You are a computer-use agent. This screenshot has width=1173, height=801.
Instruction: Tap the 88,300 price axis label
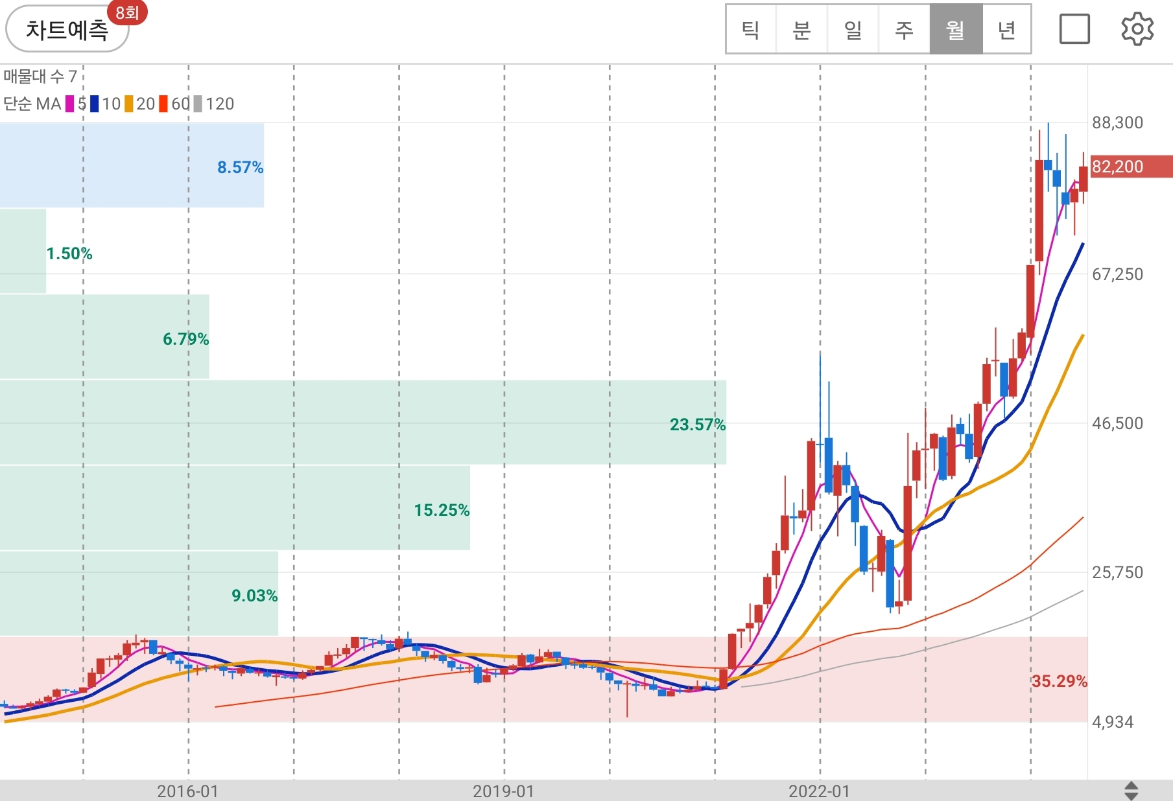[x=1118, y=122]
